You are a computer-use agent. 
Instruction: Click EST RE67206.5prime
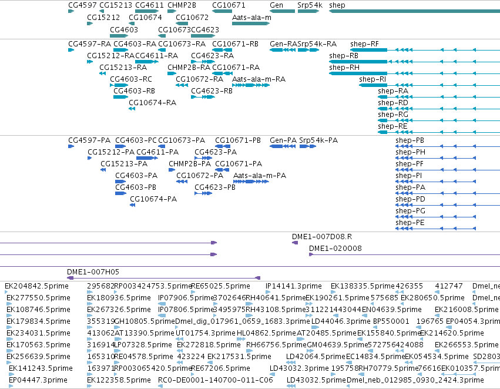tap(221, 368)
